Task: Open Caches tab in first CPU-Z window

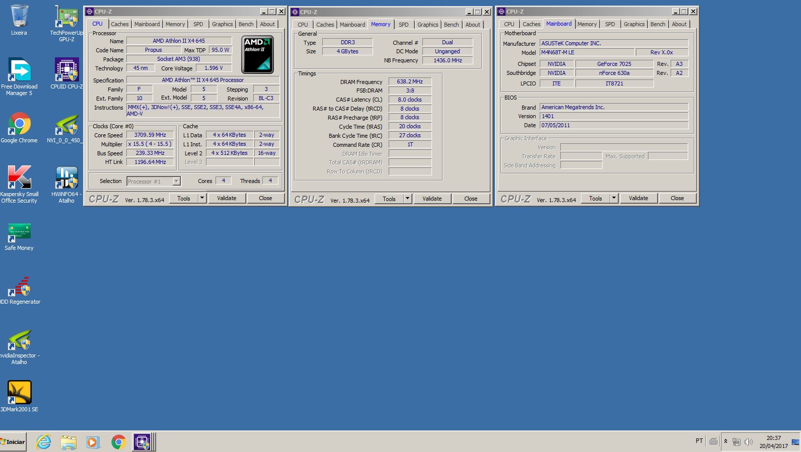Action: (x=120, y=24)
